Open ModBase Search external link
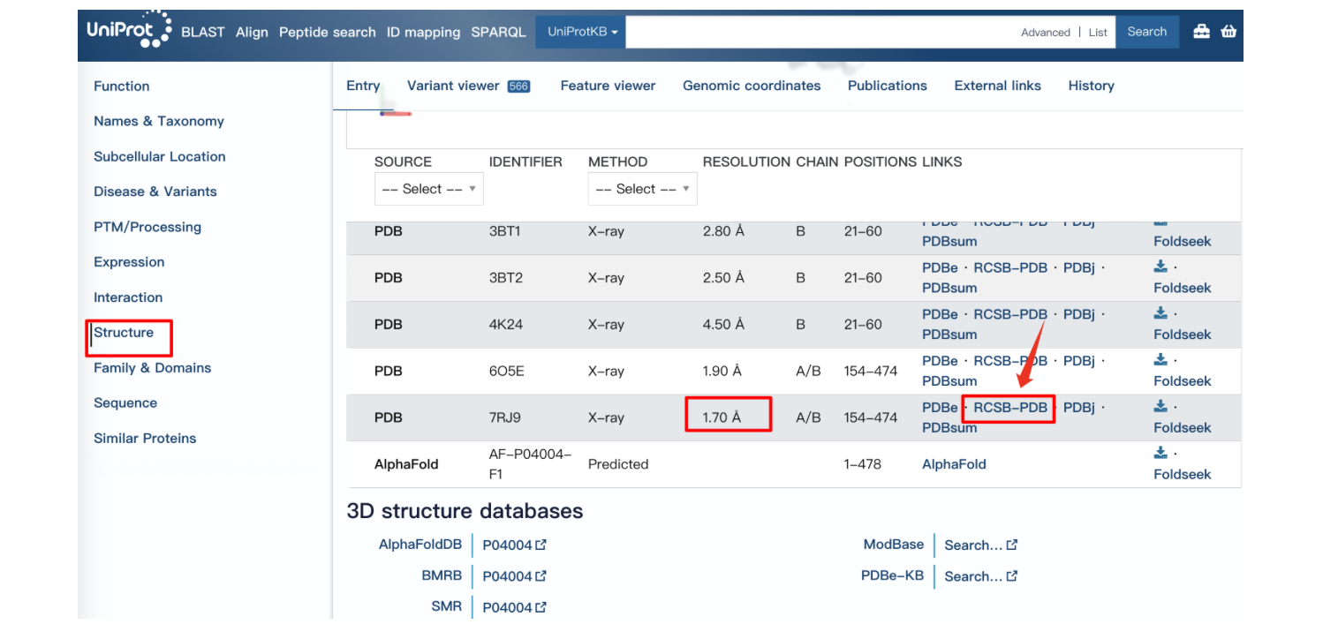The width and height of the screenshot is (1323, 639). pos(980,545)
